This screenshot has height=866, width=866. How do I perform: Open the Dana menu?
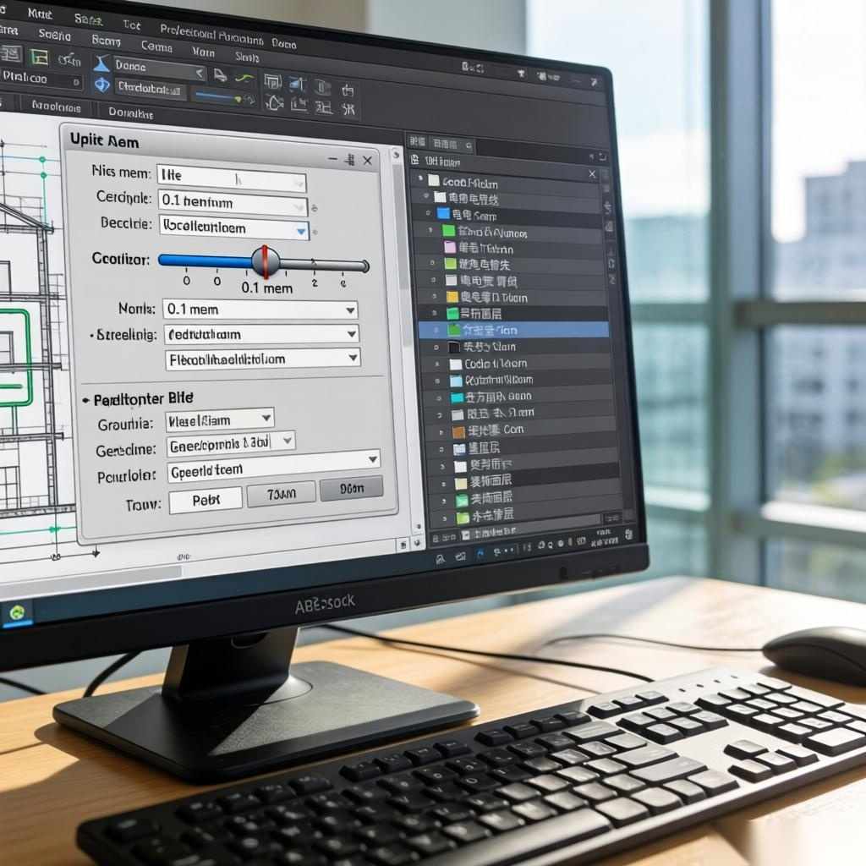[x=284, y=43]
